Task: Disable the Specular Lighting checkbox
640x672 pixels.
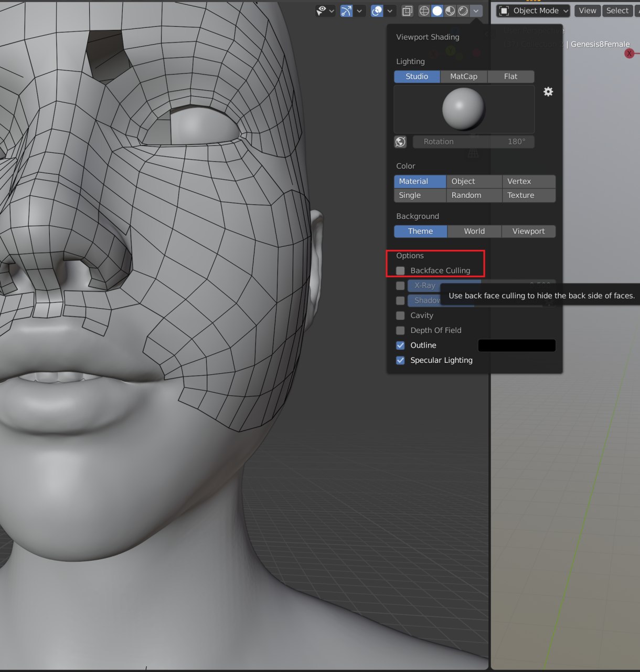Action: click(400, 360)
